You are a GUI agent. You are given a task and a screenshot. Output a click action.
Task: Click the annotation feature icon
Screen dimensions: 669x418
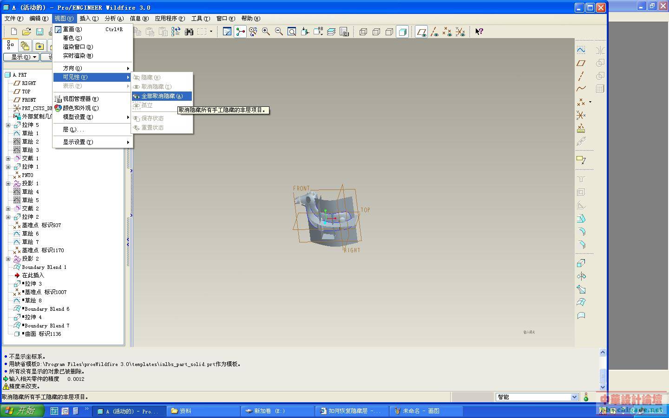(581, 160)
